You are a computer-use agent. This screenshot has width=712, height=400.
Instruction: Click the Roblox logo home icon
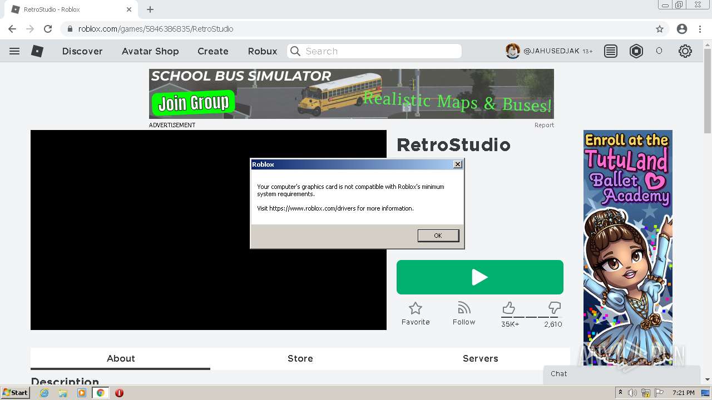click(x=37, y=51)
